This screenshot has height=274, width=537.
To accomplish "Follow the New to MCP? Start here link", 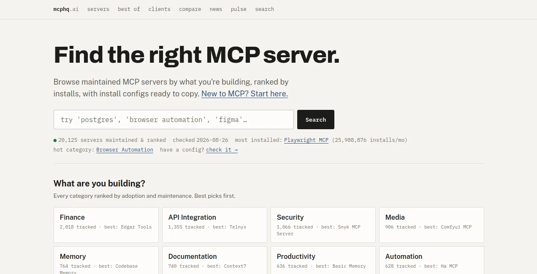I will click(244, 94).
